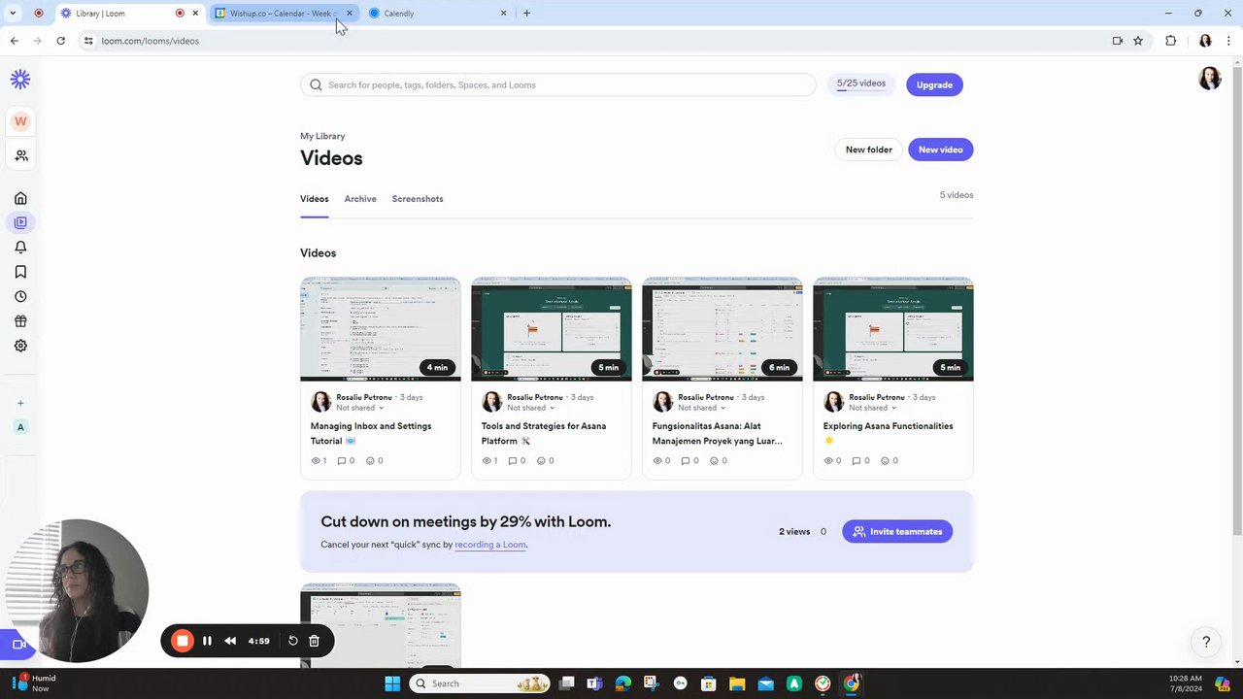Screen dimensions: 1243x699
Task: Go back in the browser
Action: pyautogui.click(x=14, y=41)
